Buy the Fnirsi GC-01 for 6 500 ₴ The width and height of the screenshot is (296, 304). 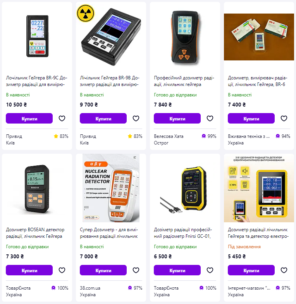177,270
